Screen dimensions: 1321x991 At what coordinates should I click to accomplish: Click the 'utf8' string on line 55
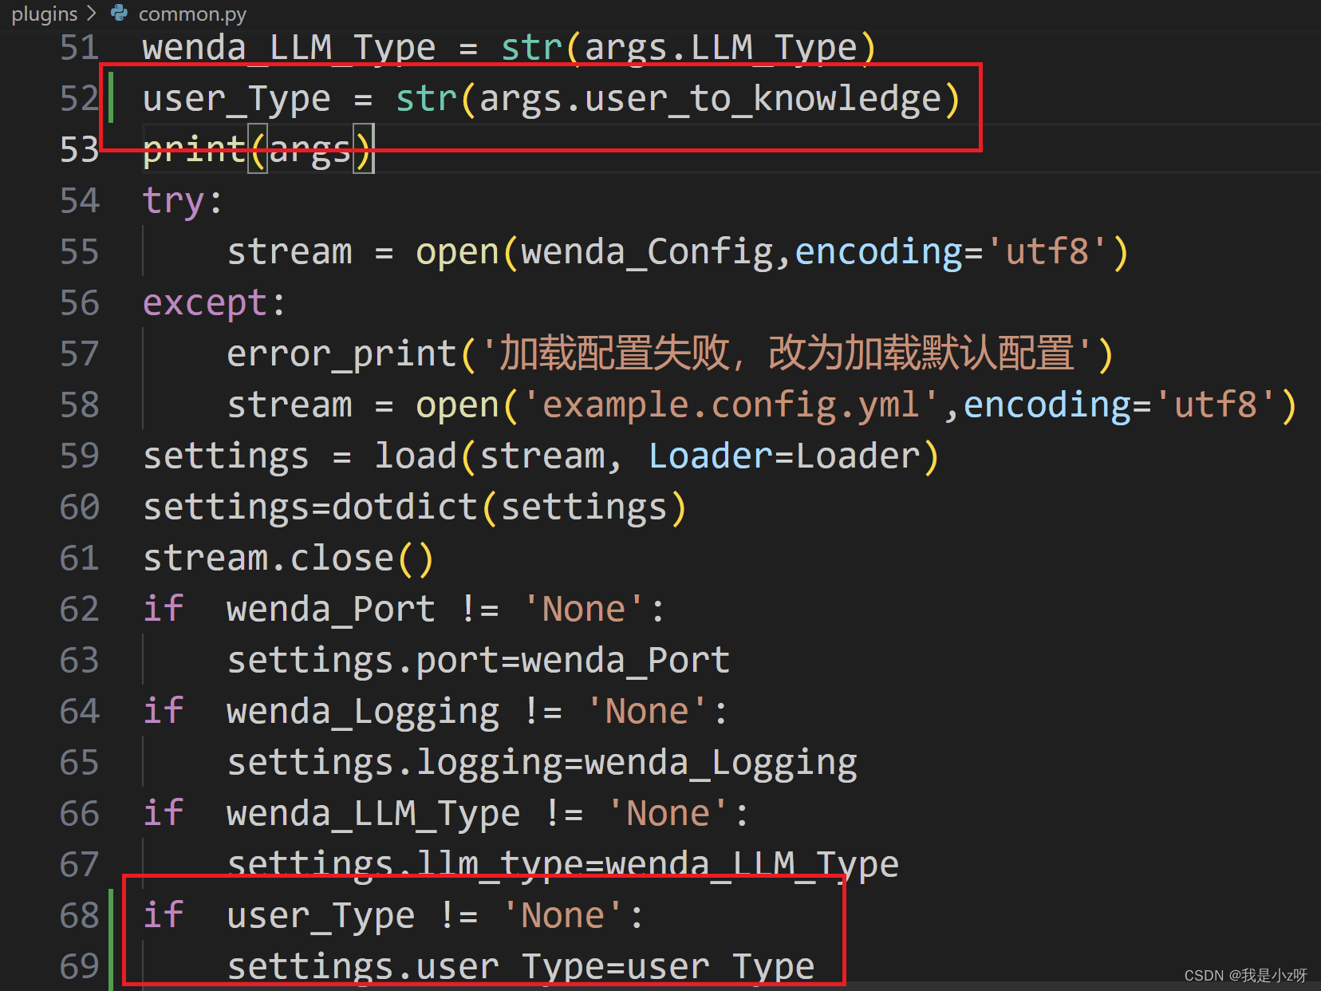[x=1047, y=252]
